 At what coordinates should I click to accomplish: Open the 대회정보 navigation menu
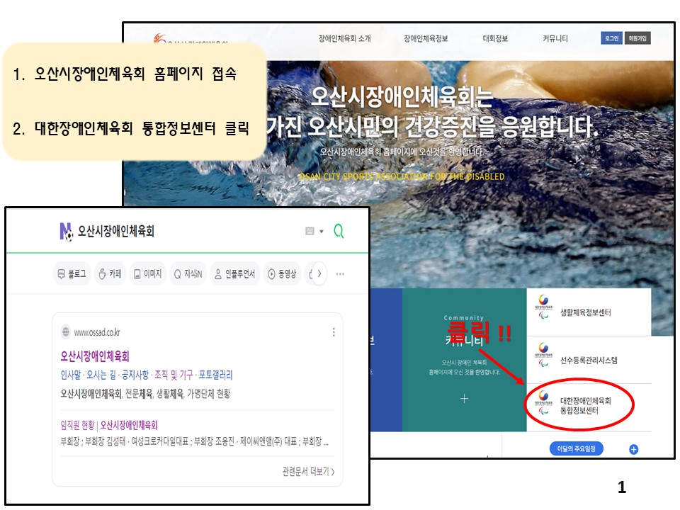click(x=495, y=39)
